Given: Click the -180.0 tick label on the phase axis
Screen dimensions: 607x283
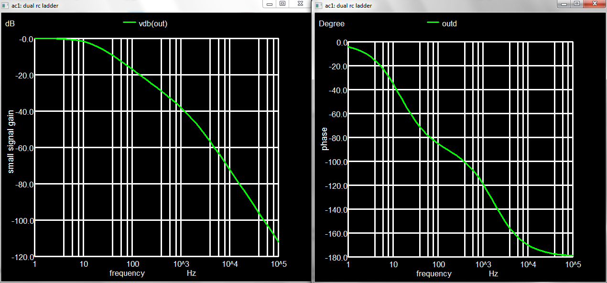Looking at the screenshot, I should (x=335, y=258).
